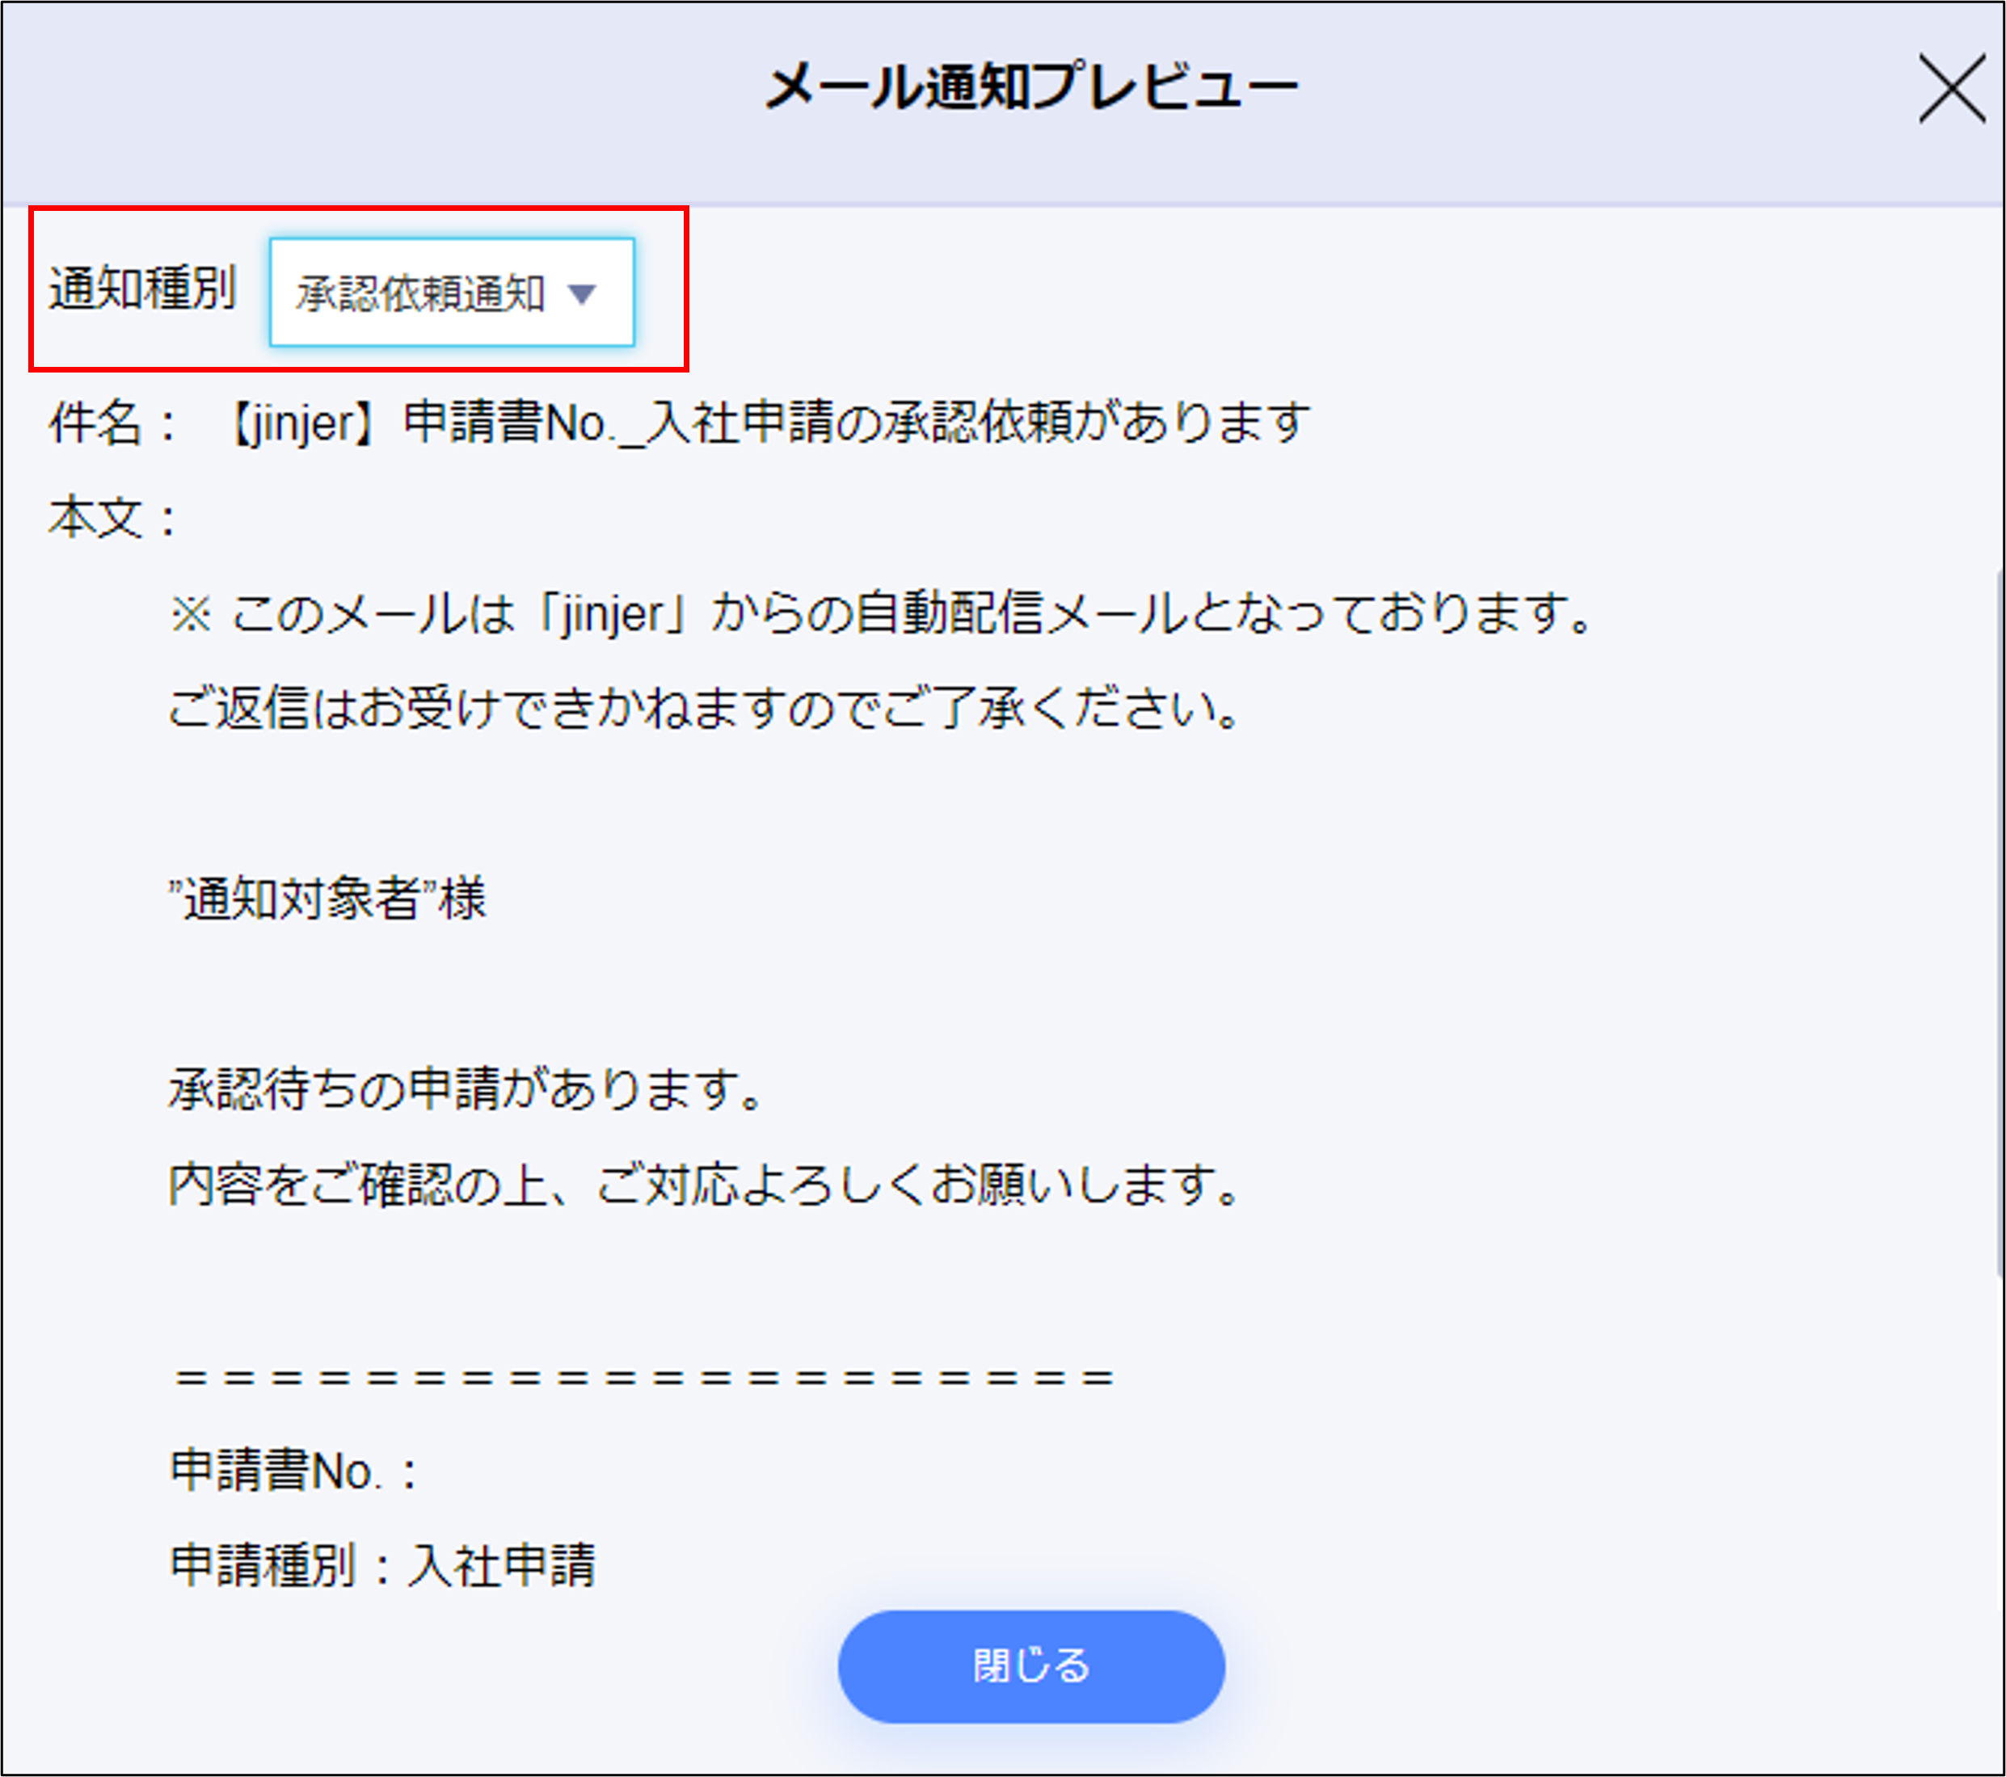Click the 内容をご確認の上 request line
2006x1777 pixels.
[705, 1185]
